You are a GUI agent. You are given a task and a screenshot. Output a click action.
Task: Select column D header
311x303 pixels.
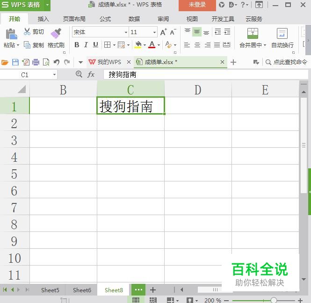[198, 90]
